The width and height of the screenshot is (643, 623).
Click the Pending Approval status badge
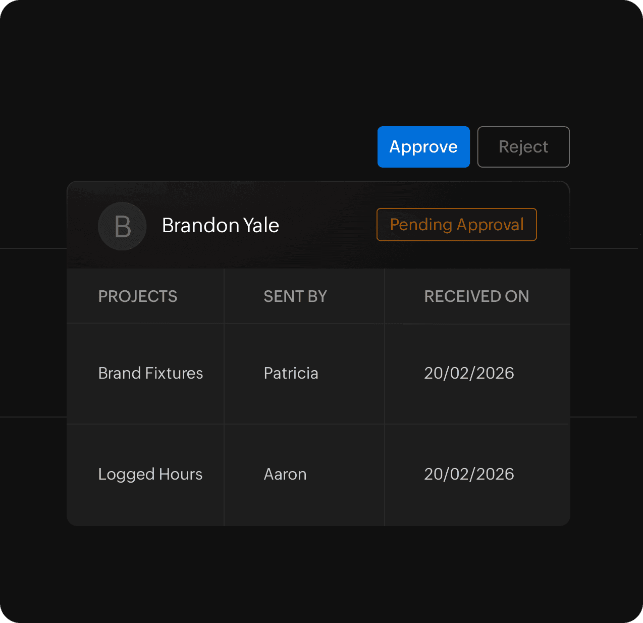click(x=456, y=225)
